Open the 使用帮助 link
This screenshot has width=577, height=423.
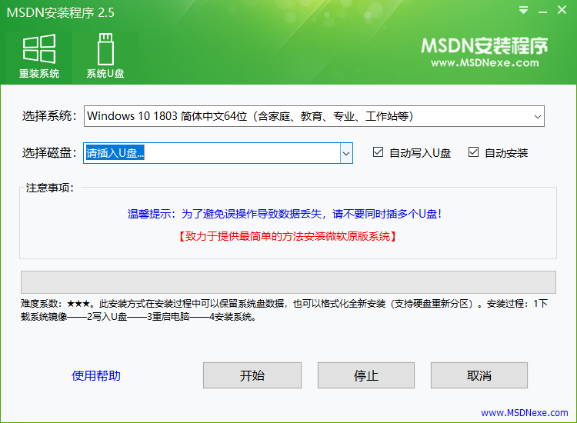tap(96, 375)
